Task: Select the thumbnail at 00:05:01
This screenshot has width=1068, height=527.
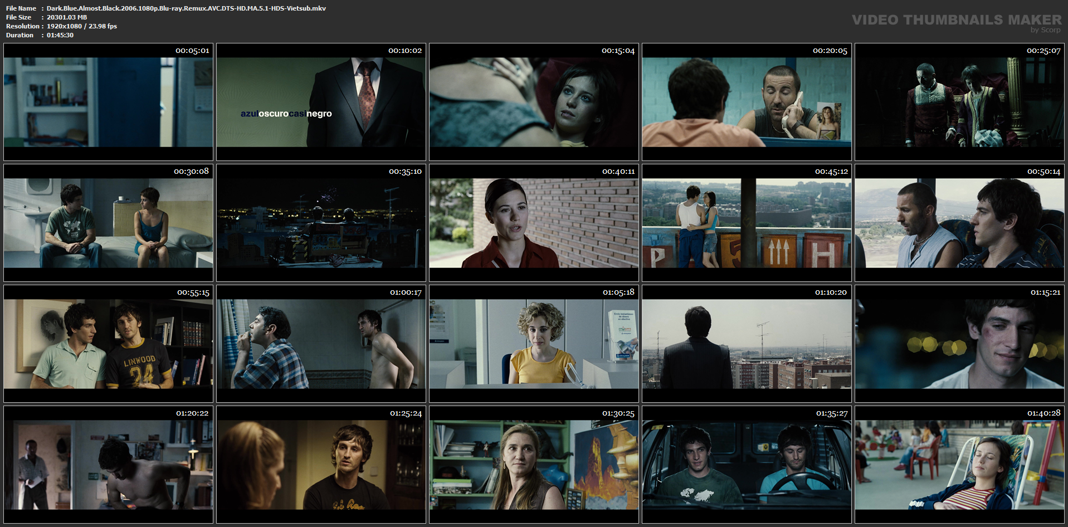Action: 109,102
